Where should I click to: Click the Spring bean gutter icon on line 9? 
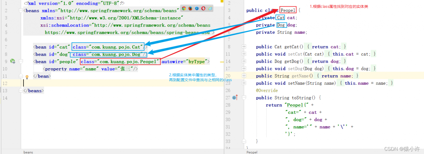tap(13, 61)
